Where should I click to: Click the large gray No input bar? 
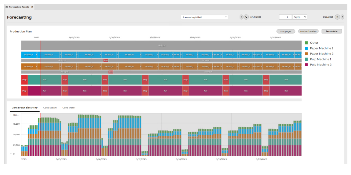point(161,45)
